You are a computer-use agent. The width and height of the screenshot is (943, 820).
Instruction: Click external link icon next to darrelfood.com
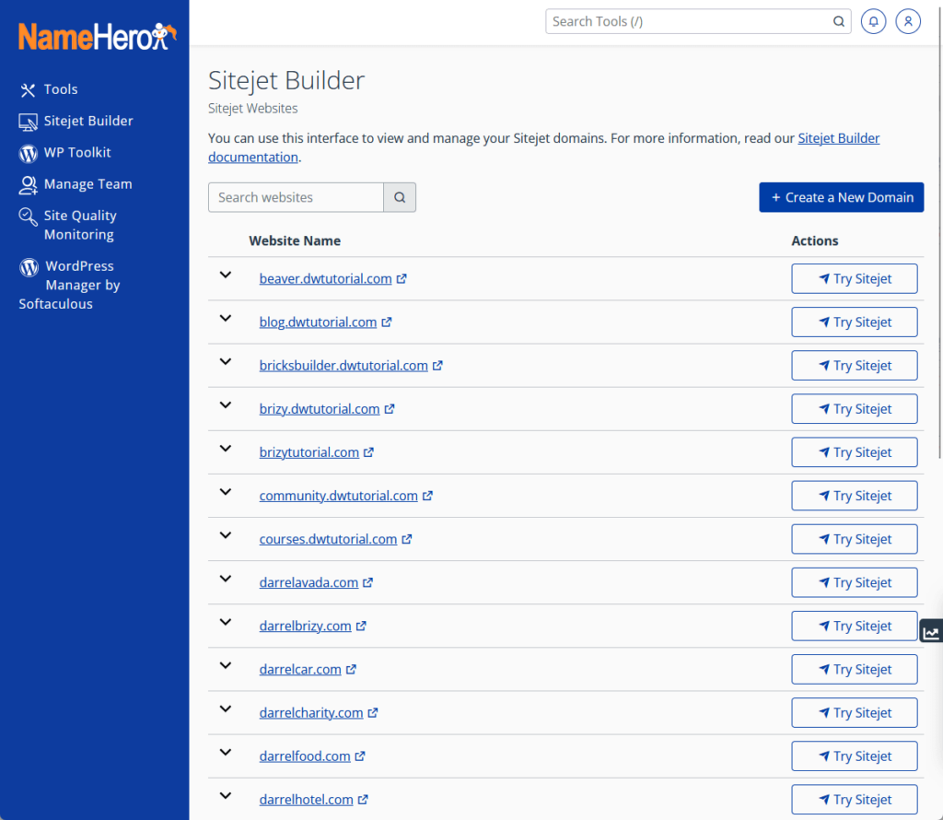[360, 756]
